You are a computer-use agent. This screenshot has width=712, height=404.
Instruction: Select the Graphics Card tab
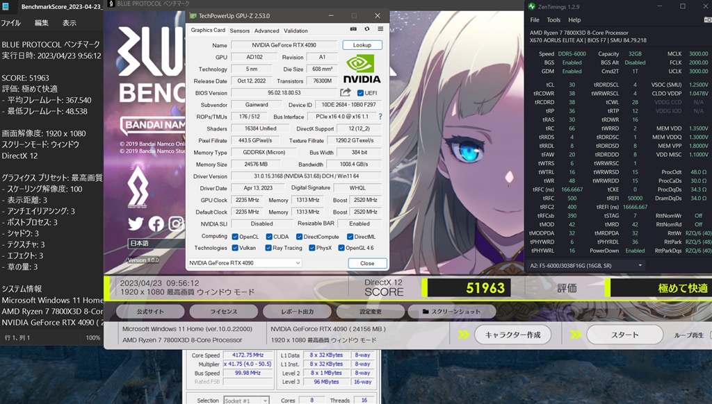208,30
